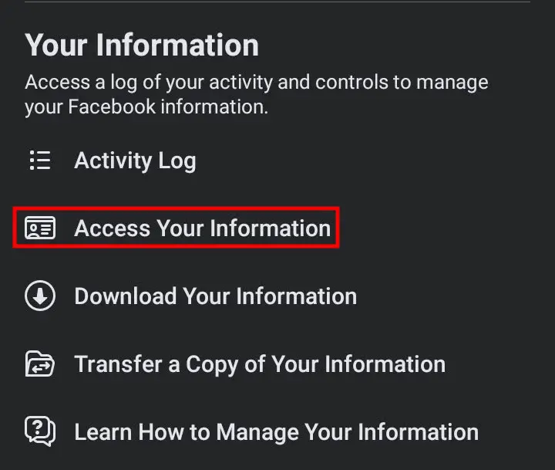555x470 pixels.
Task: Click the word Access inside the red highlighted box
Action: pyautogui.click(x=113, y=228)
